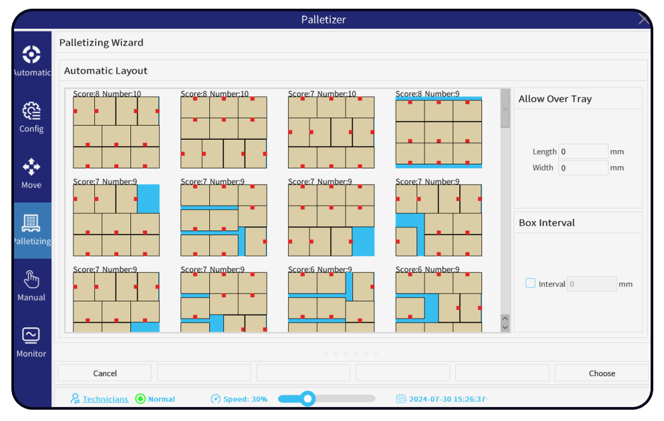
Task: Click the Cancel button
Action: (105, 373)
